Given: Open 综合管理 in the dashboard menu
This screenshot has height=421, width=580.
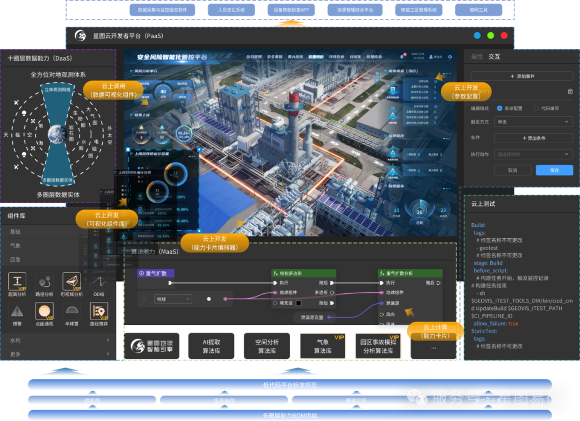Looking at the screenshot, I should click(x=254, y=57).
